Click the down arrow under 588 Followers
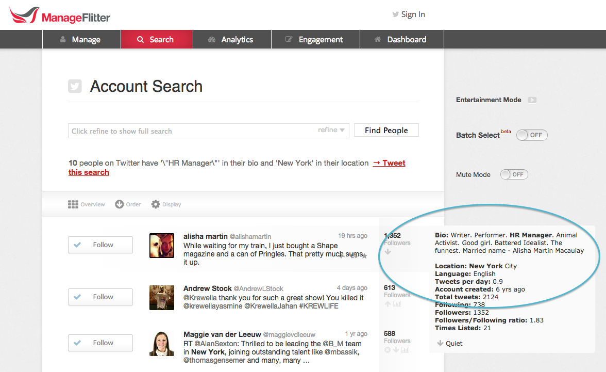Image resolution: width=606 pixels, height=372 pixels. tap(396, 350)
